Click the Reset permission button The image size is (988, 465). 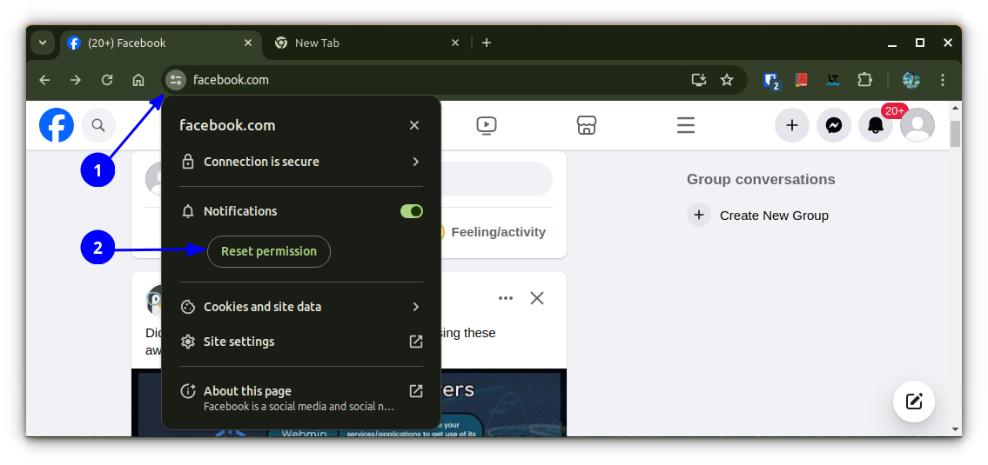coord(268,251)
